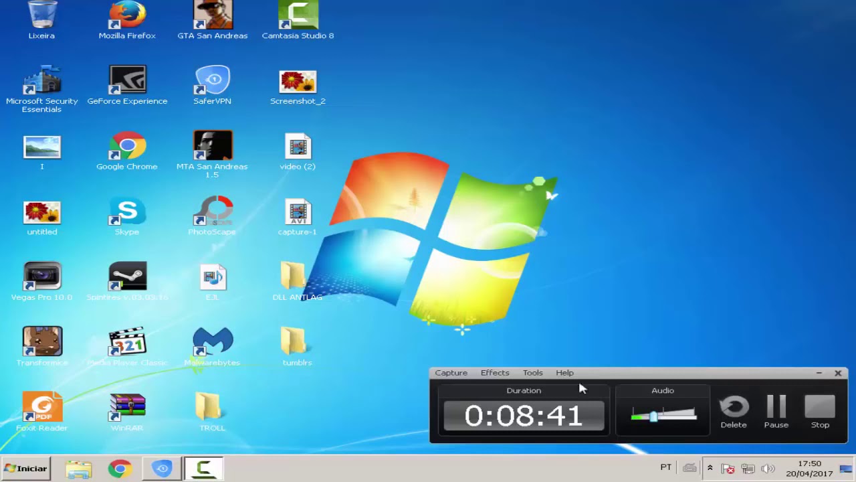
Task: Select the video (2) file icon
Action: click(x=298, y=151)
